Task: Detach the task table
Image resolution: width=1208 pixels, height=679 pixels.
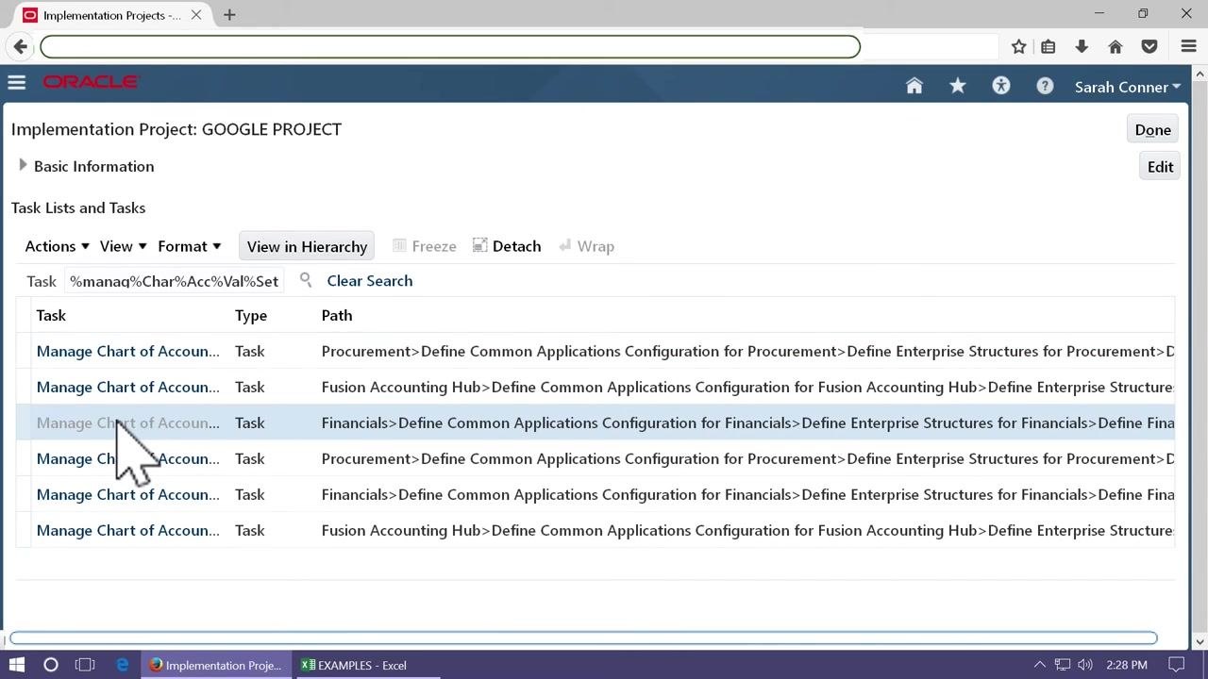Action: click(506, 246)
